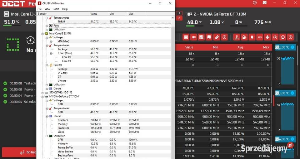300x159 pixels.
Task: Click HWMonitor Min column header
Action: [117, 13]
